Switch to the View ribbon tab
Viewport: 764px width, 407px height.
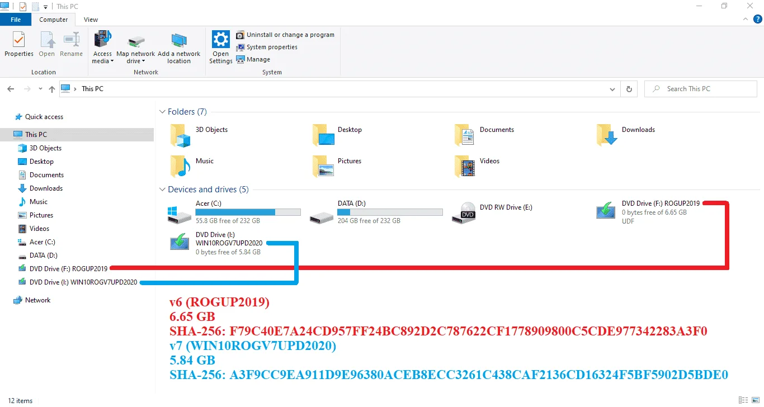tap(91, 20)
